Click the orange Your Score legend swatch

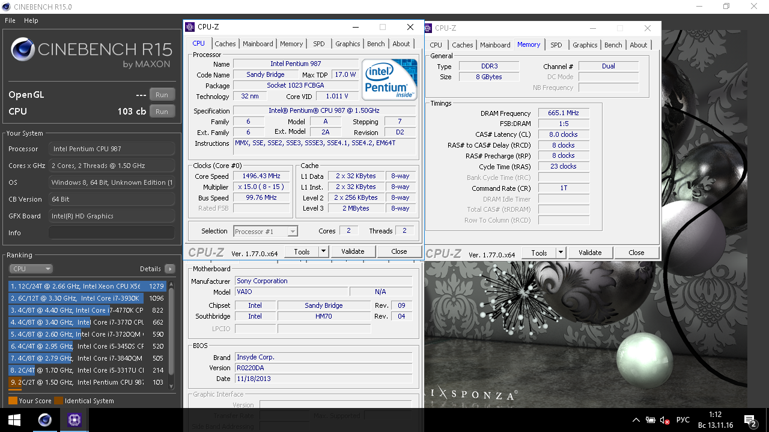pyautogui.click(x=13, y=401)
